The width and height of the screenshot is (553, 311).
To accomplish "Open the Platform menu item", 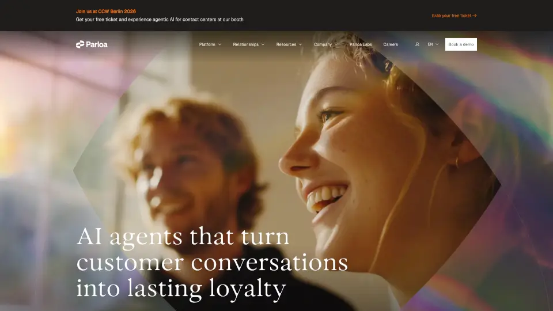I will (207, 44).
